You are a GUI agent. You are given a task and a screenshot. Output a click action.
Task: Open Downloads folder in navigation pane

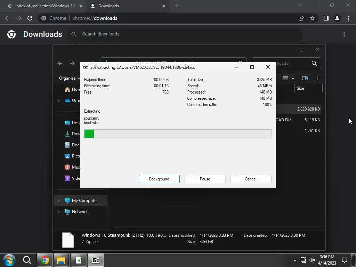pos(72,134)
